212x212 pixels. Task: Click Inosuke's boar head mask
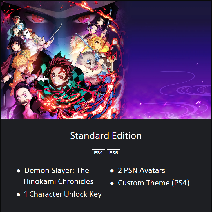click(x=88, y=60)
